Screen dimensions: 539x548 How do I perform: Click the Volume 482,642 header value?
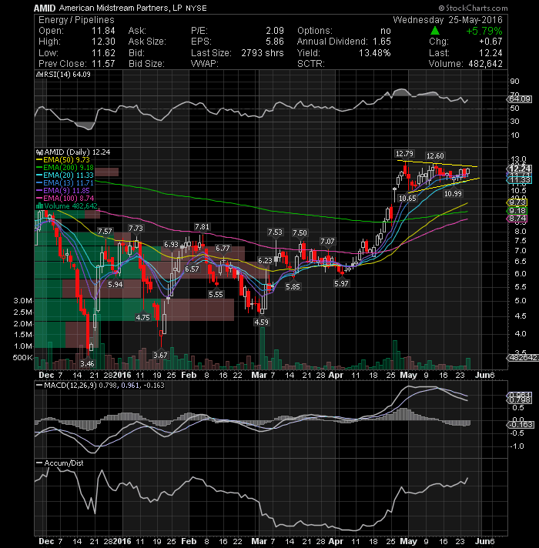(x=484, y=64)
